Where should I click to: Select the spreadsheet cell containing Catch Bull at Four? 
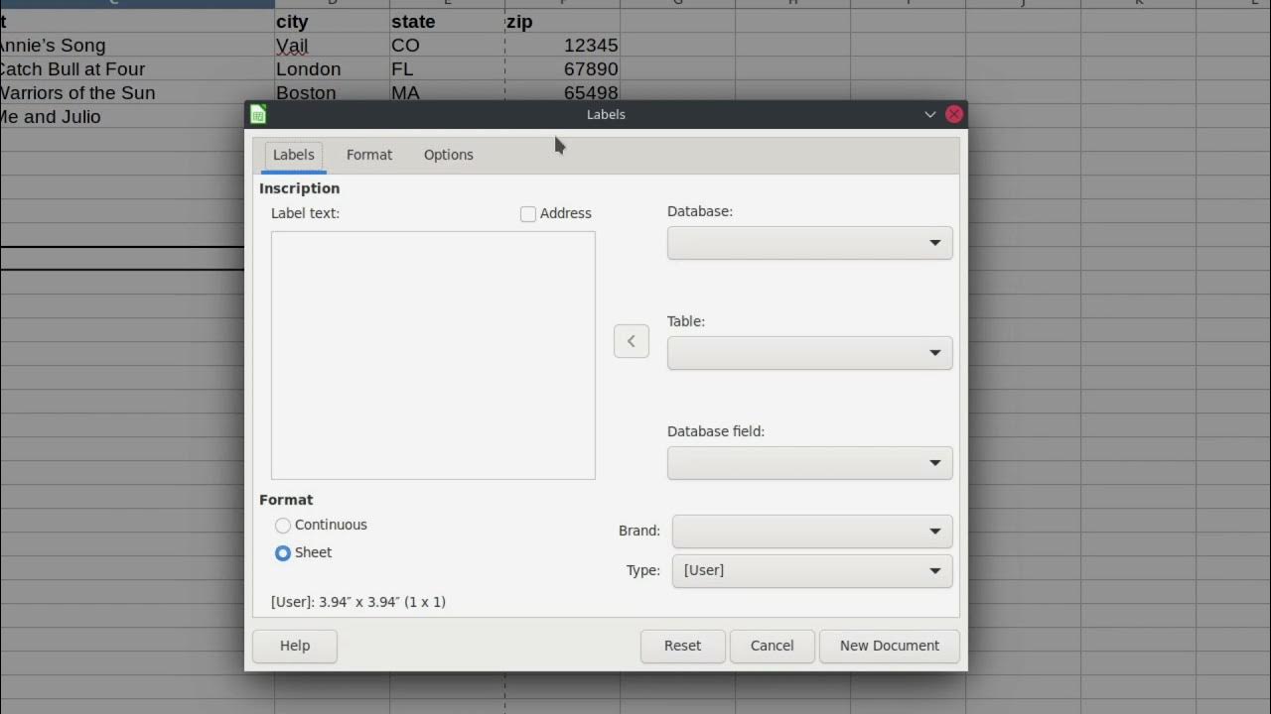click(137, 69)
